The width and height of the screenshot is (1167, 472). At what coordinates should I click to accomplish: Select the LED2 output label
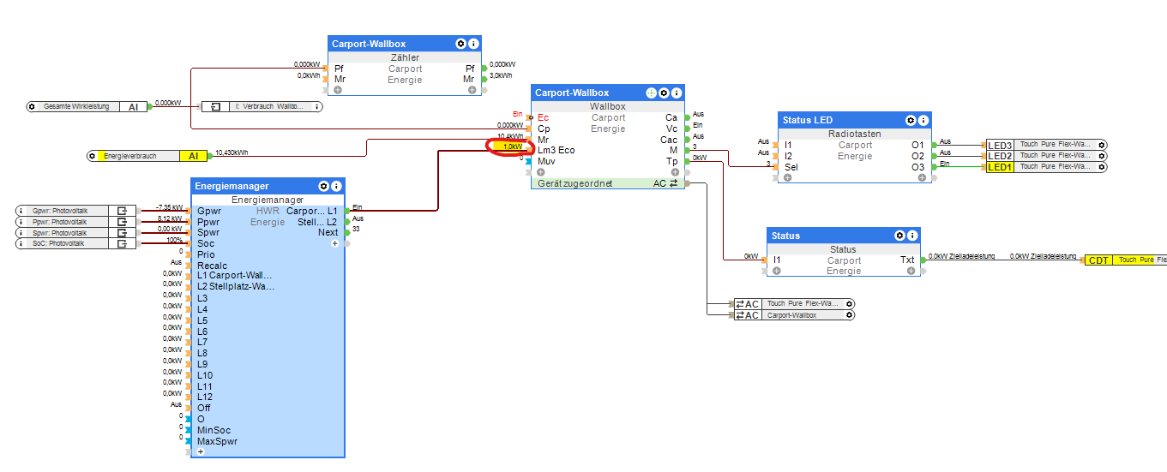pos(1001,156)
